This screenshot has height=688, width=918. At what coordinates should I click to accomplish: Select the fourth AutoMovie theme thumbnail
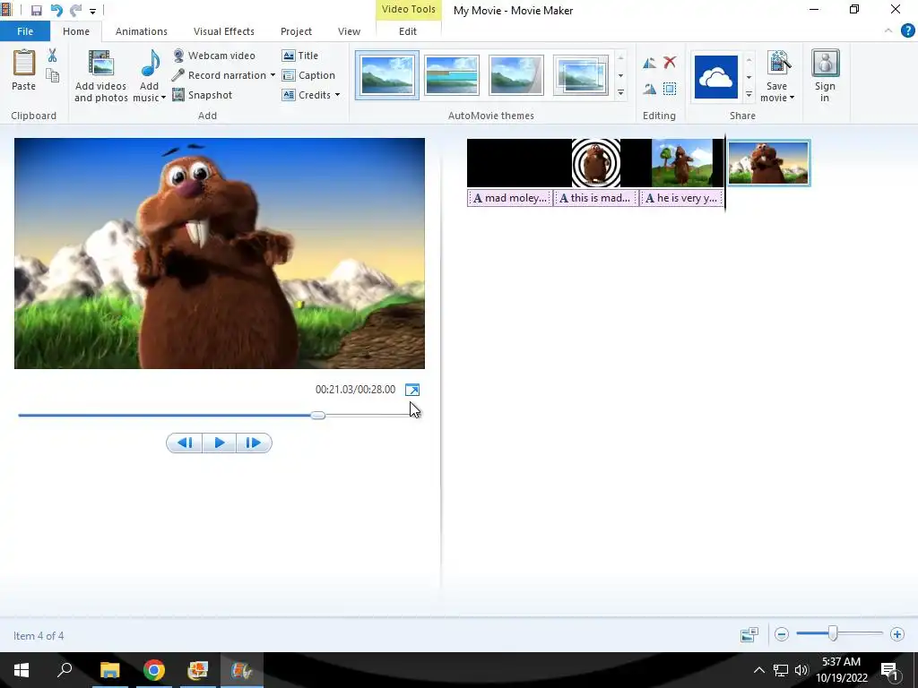coord(580,75)
